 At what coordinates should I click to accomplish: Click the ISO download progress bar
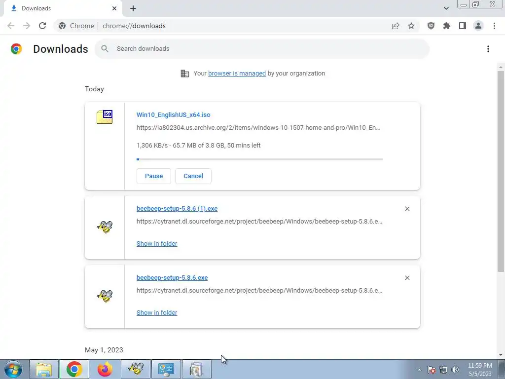click(x=259, y=159)
